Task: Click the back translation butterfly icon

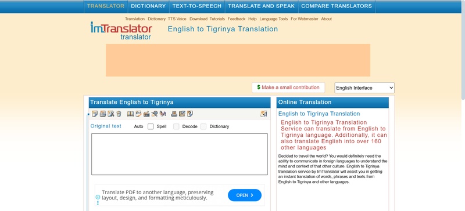Action: click(163, 114)
